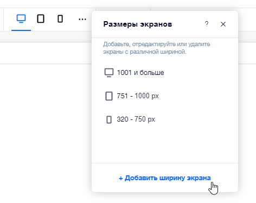Switch to the tablet breakpoint view

point(41,18)
